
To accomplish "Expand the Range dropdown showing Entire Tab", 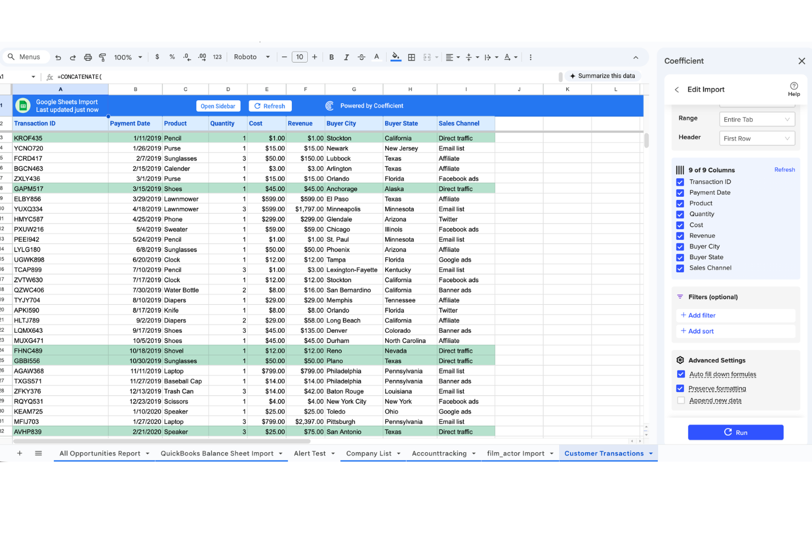I will point(757,119).
